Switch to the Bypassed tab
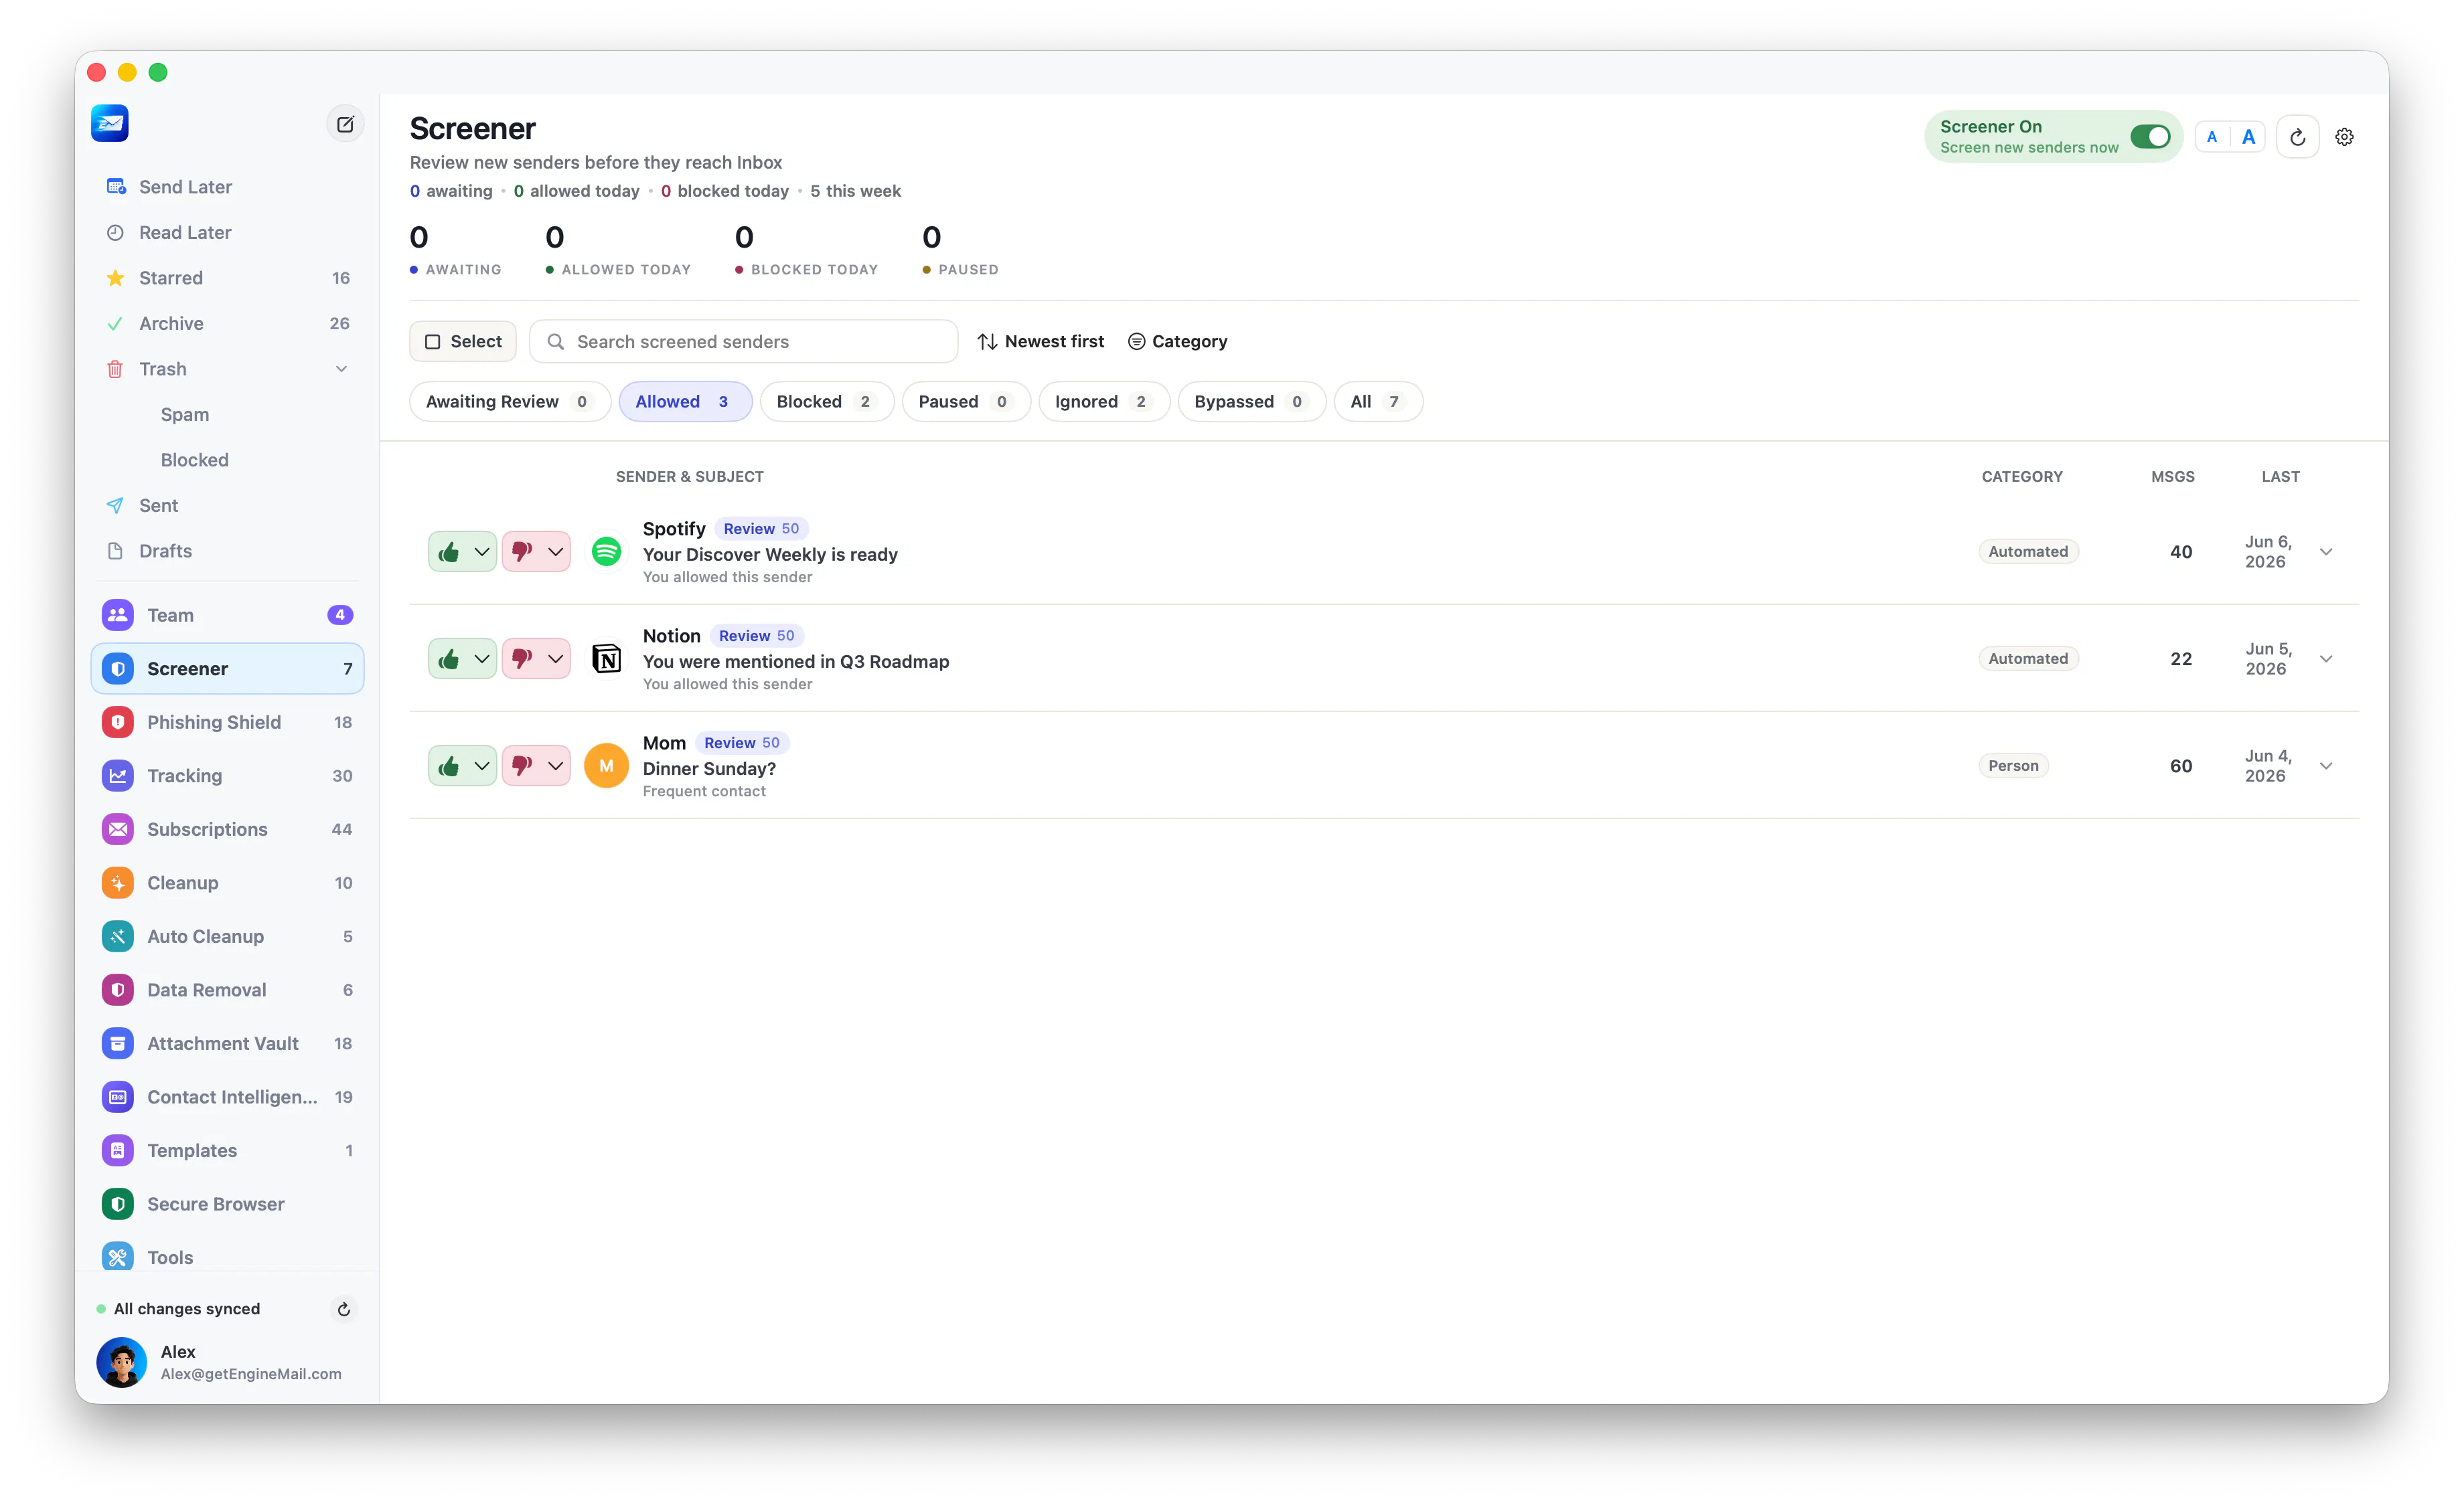The width and height of the screenshot is (2464, 1503). 1251,402
